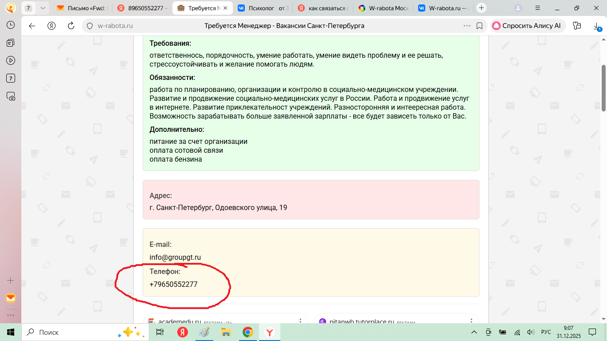Screen dimensions: 607x341
Task: Reload the current page
Action: (x=71, y=26)
